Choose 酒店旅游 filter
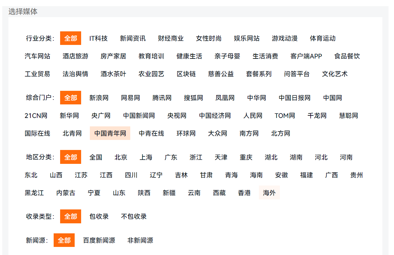The image size is (394, 255). (75, 56)
